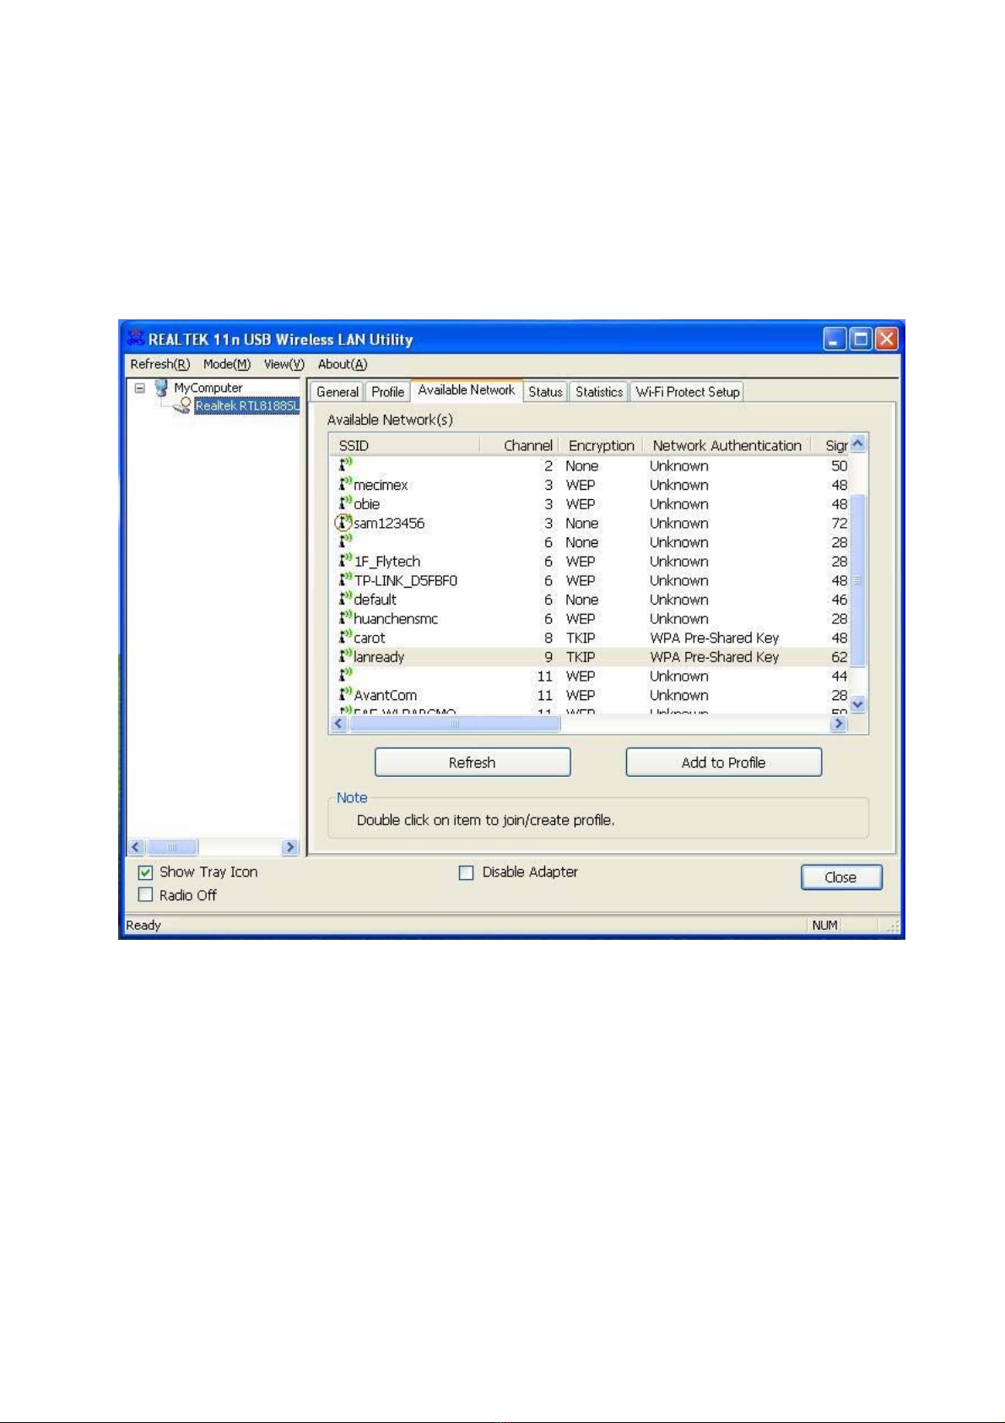Open the Statistics tab

(599, 392)
